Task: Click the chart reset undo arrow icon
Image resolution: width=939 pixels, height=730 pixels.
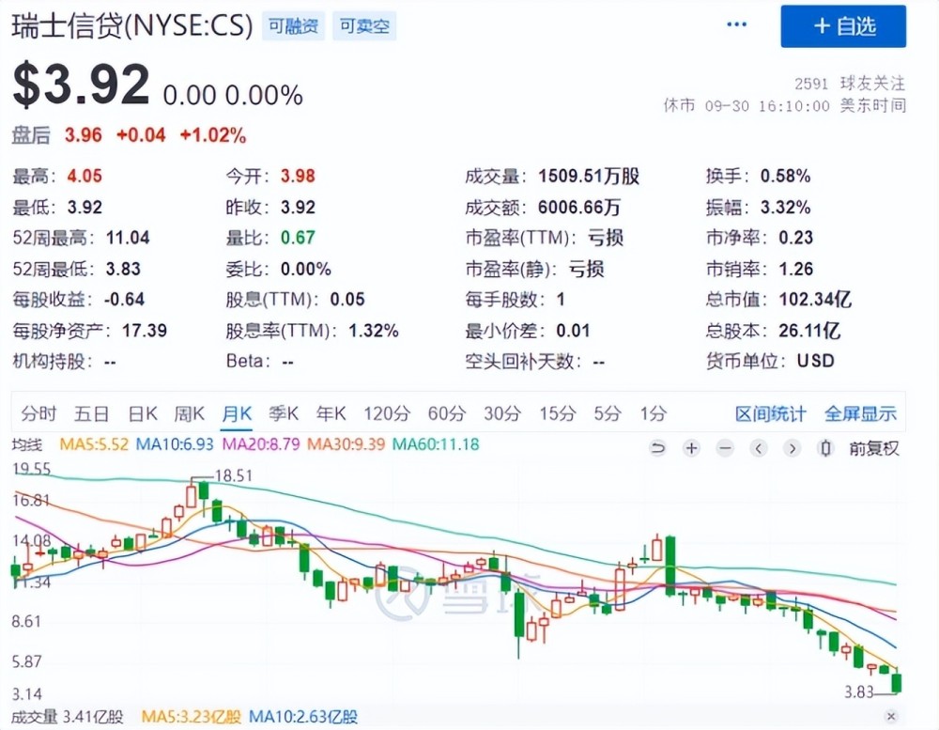Action: point(657,448)
